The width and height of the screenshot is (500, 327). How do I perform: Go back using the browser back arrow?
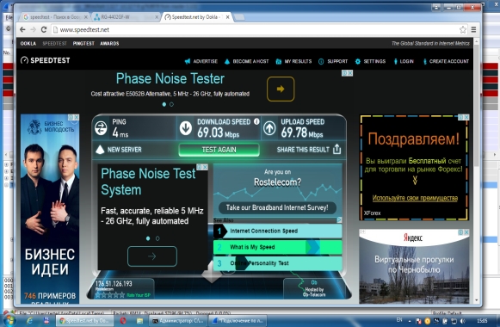click(22, 29)
